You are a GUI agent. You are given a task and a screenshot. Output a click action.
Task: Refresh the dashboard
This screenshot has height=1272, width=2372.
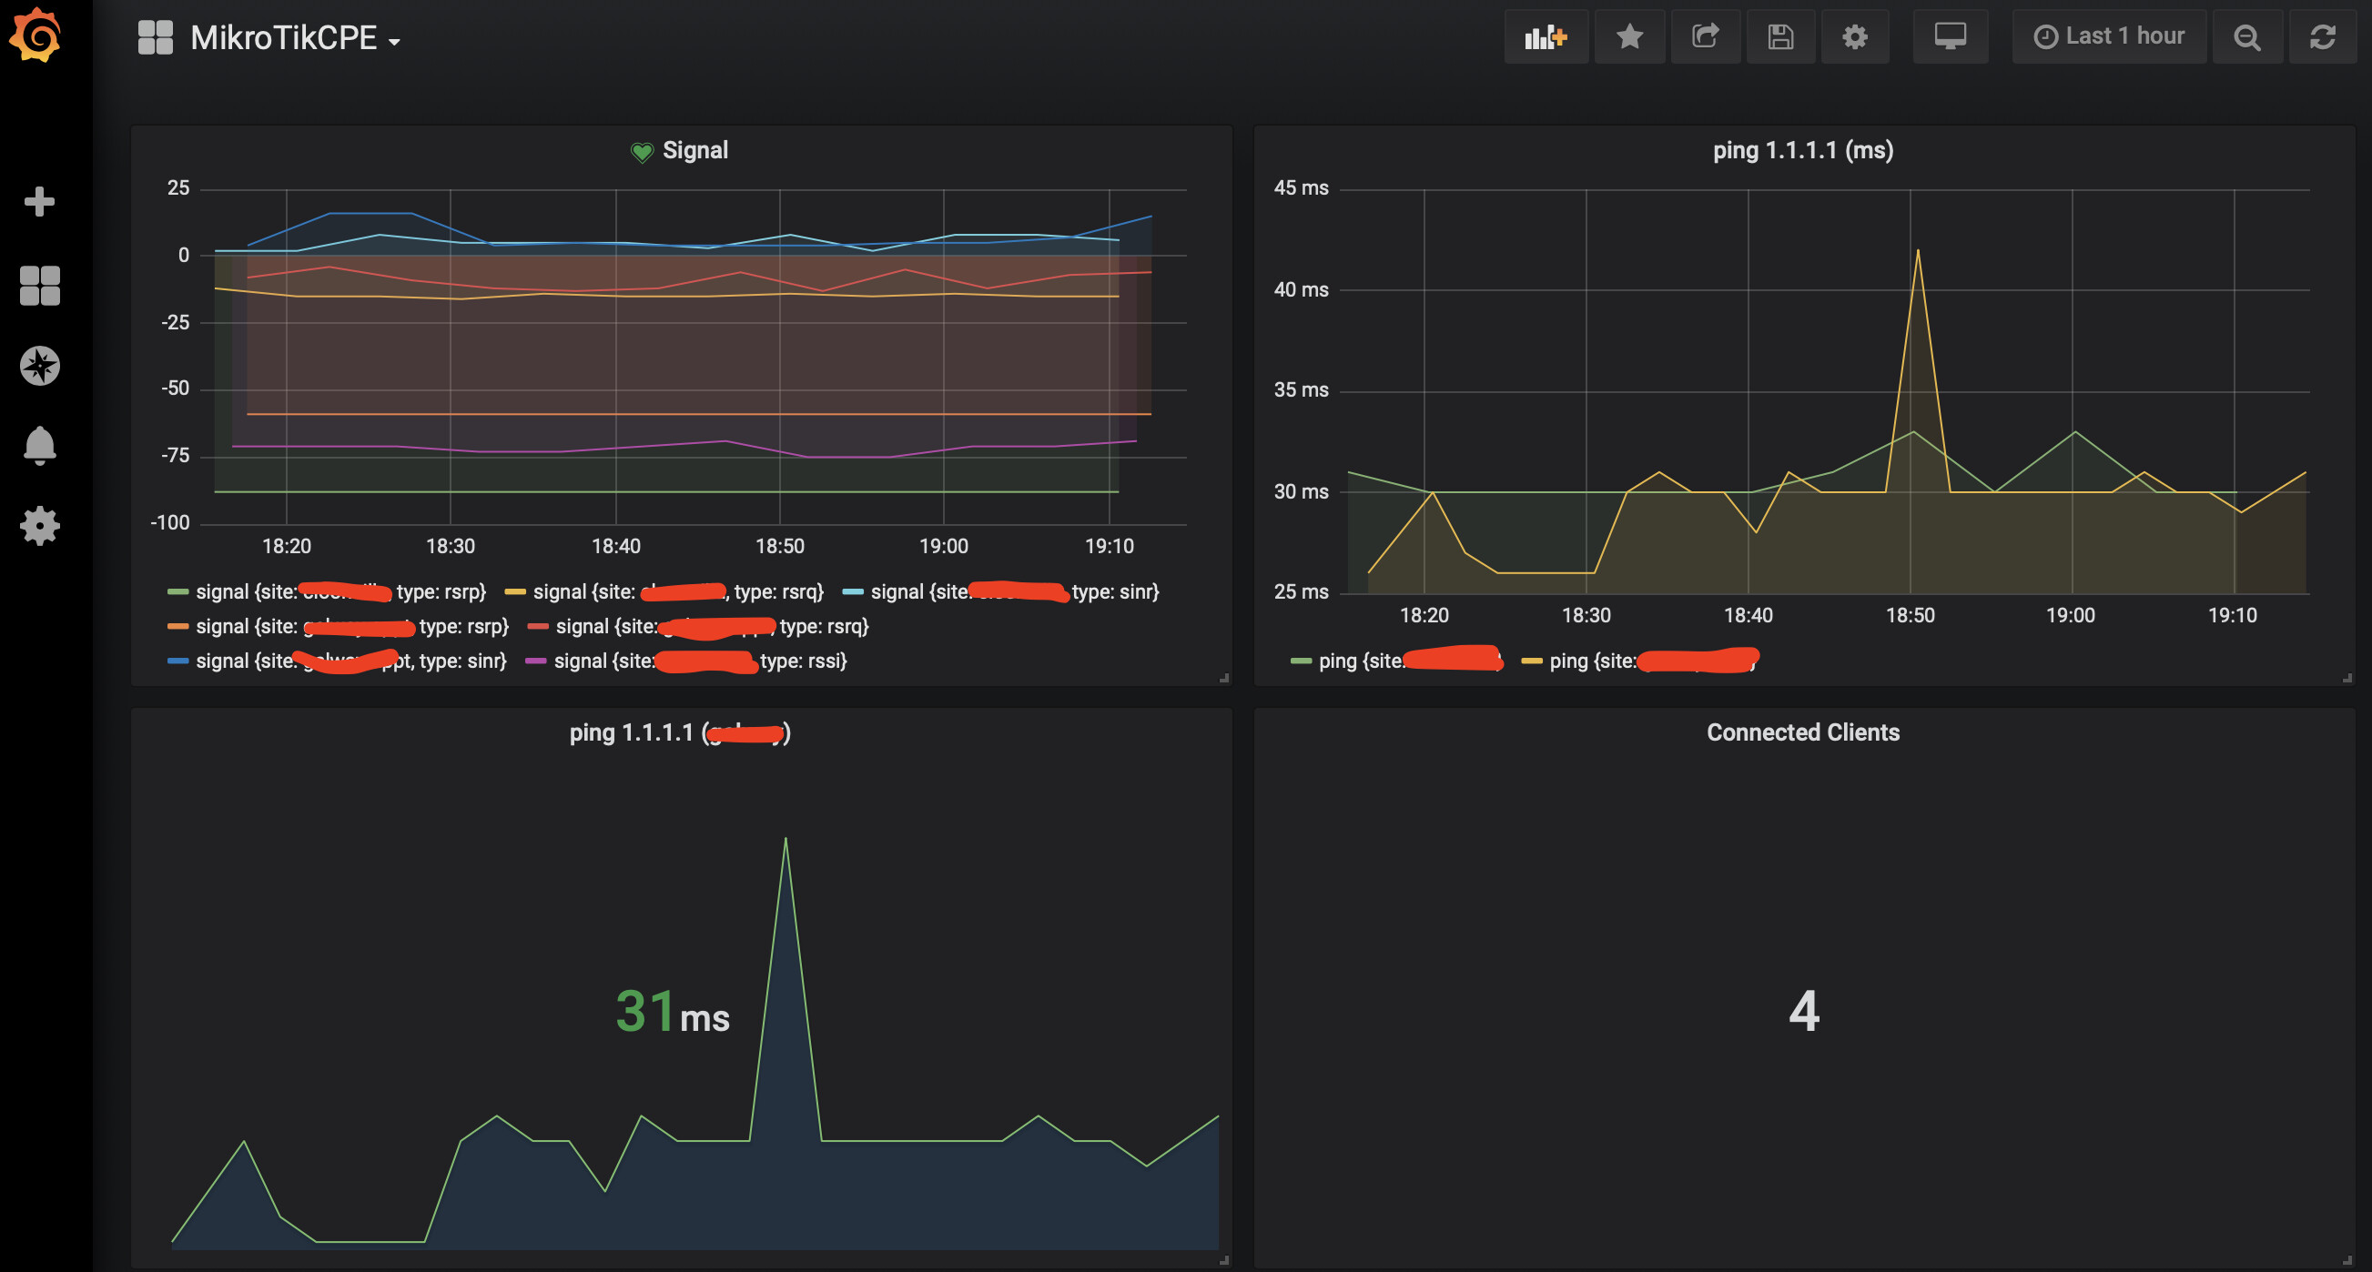pos(2322,36)
